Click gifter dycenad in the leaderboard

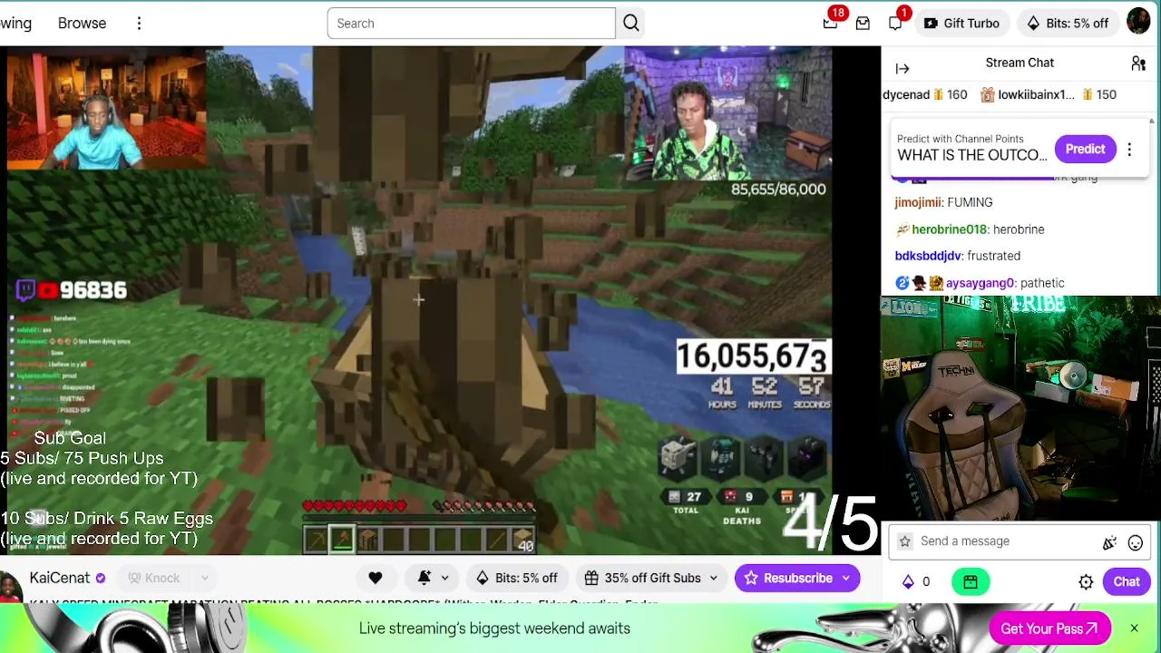click(906, 94)
